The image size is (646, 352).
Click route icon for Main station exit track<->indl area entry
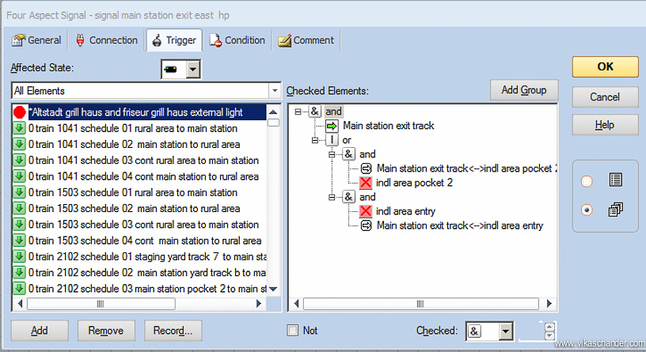tap(366, 225)
